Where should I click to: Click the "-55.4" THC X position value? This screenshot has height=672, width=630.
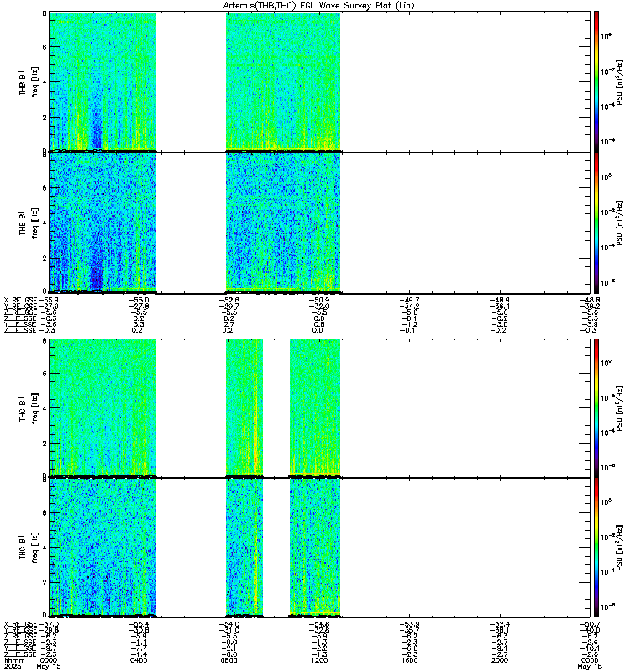(139, 624)
